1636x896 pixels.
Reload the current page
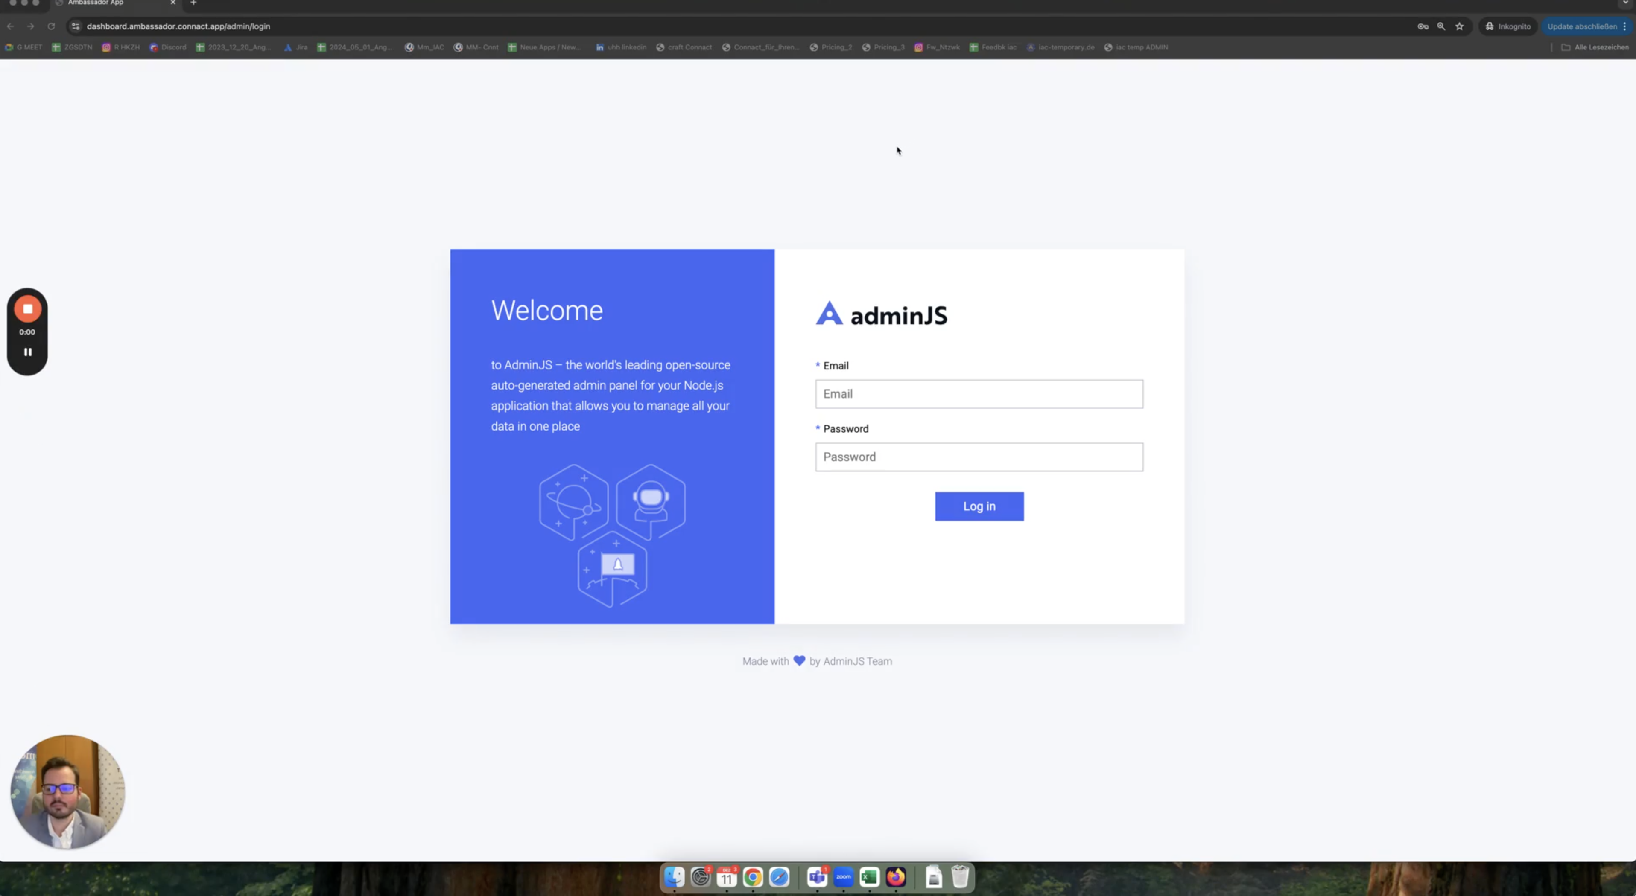[x=51, y=26]
